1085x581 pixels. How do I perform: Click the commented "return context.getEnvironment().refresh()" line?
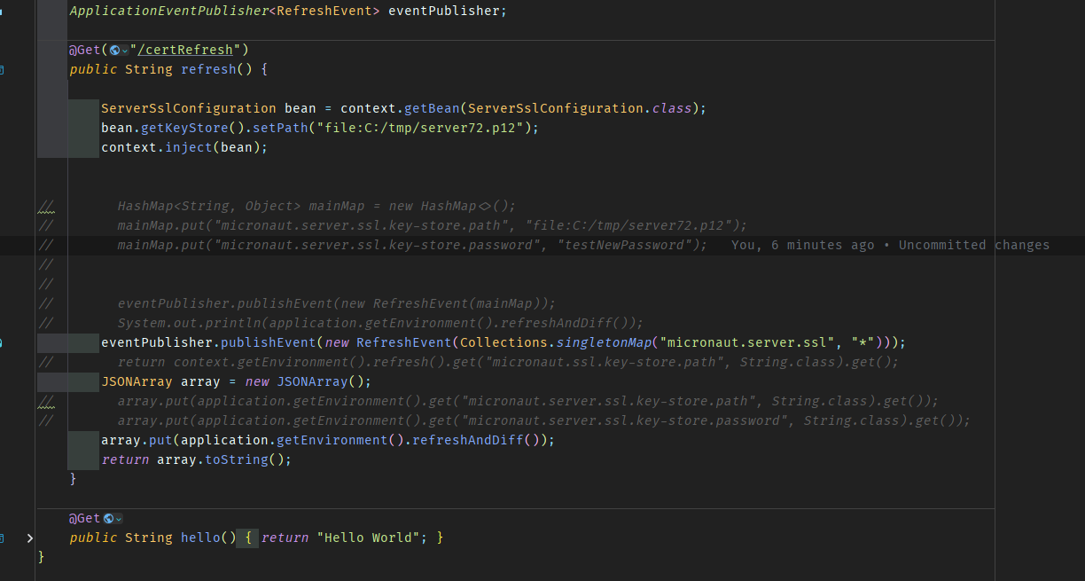508,362
